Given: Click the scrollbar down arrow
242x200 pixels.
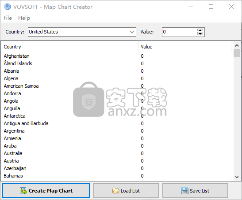Looking at the screenshot, I should click(x=237, y=177).
